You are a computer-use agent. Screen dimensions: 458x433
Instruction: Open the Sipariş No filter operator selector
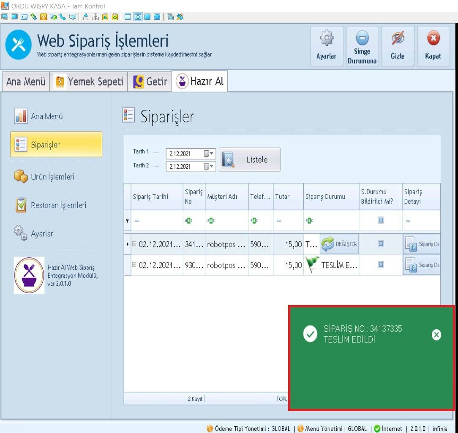189,221
